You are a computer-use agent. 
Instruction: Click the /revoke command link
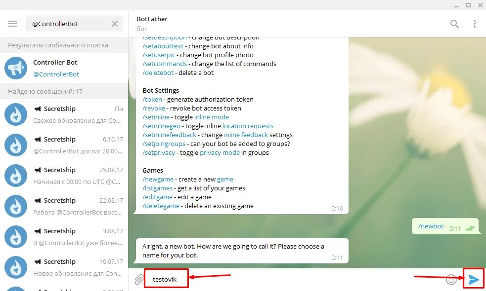(154, 108)
